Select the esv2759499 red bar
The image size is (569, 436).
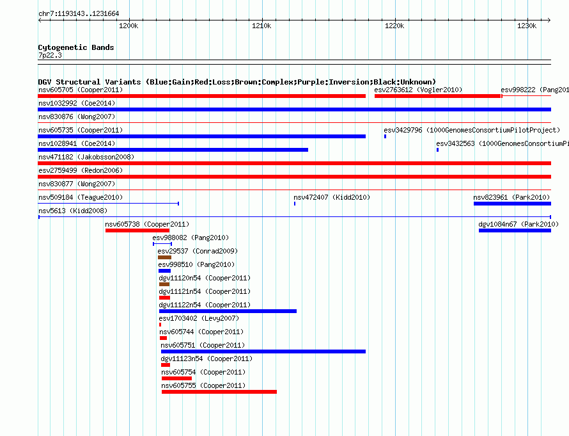click(x=294, y=177)
